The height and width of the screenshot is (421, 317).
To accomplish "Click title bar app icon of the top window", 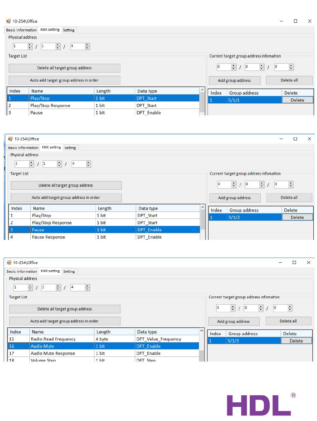I will tap(8, 21).
